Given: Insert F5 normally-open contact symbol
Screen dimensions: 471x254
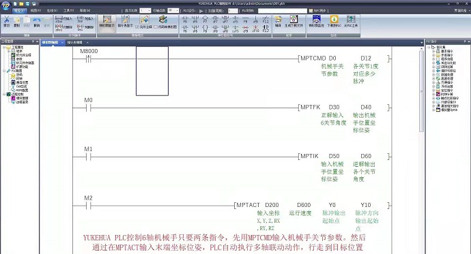Looking at the screenshot, I should click(x=185, y=20).
